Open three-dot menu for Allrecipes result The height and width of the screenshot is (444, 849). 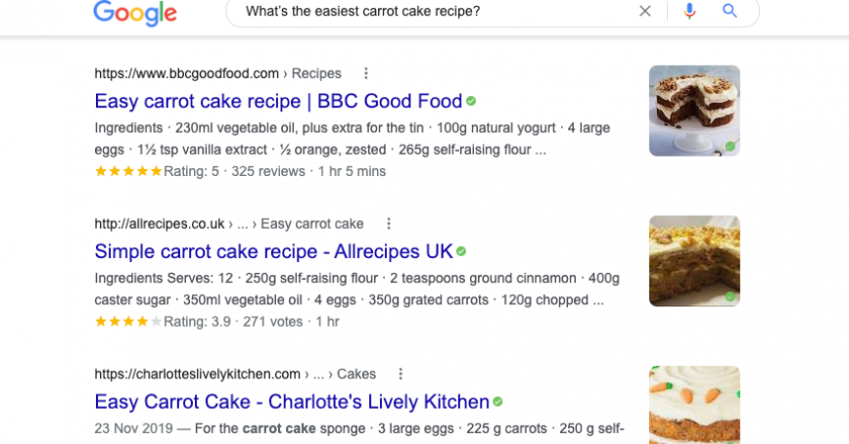(x=388, y=223)
